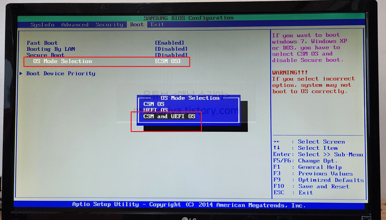Select OS Mode Selection row
This screenshot has width=386, height=220.
coord(107,61)
